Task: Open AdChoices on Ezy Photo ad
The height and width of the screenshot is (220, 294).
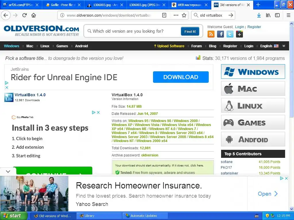Action: (x=94, y=112)
